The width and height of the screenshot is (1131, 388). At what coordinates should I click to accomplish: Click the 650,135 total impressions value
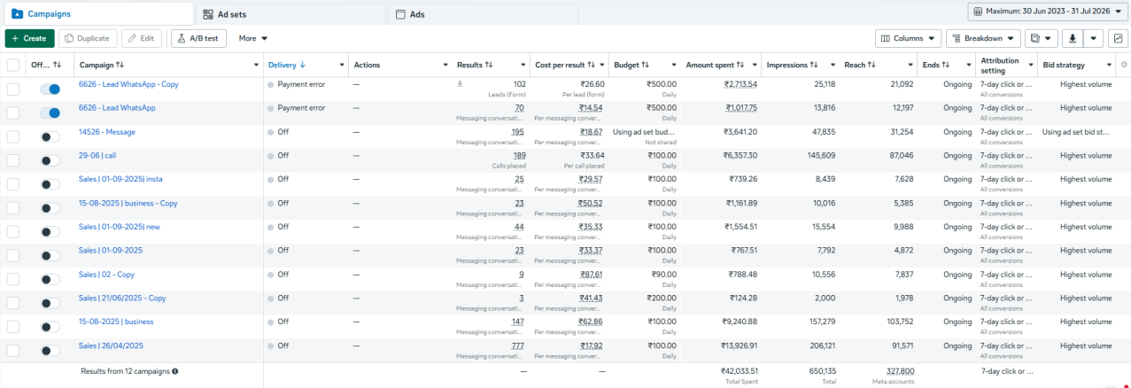821,371
